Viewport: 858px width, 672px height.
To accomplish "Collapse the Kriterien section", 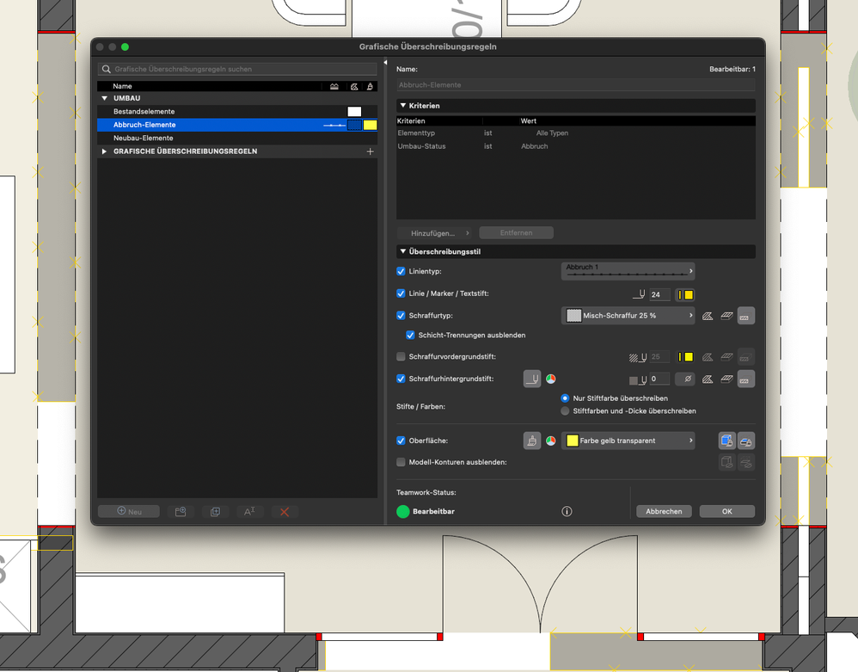I will click(402, 106).
